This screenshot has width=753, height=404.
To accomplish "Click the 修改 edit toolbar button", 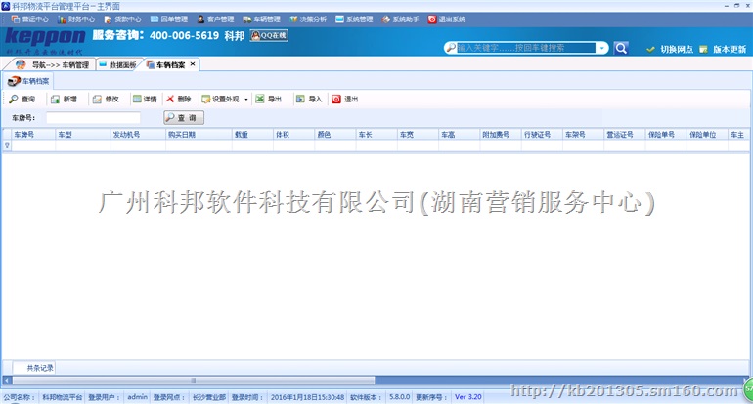I will point(106,100).
